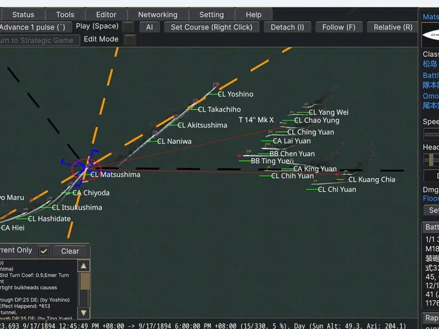Select the CA Chiyoda ship marker
439x329 pixels.
91,193
